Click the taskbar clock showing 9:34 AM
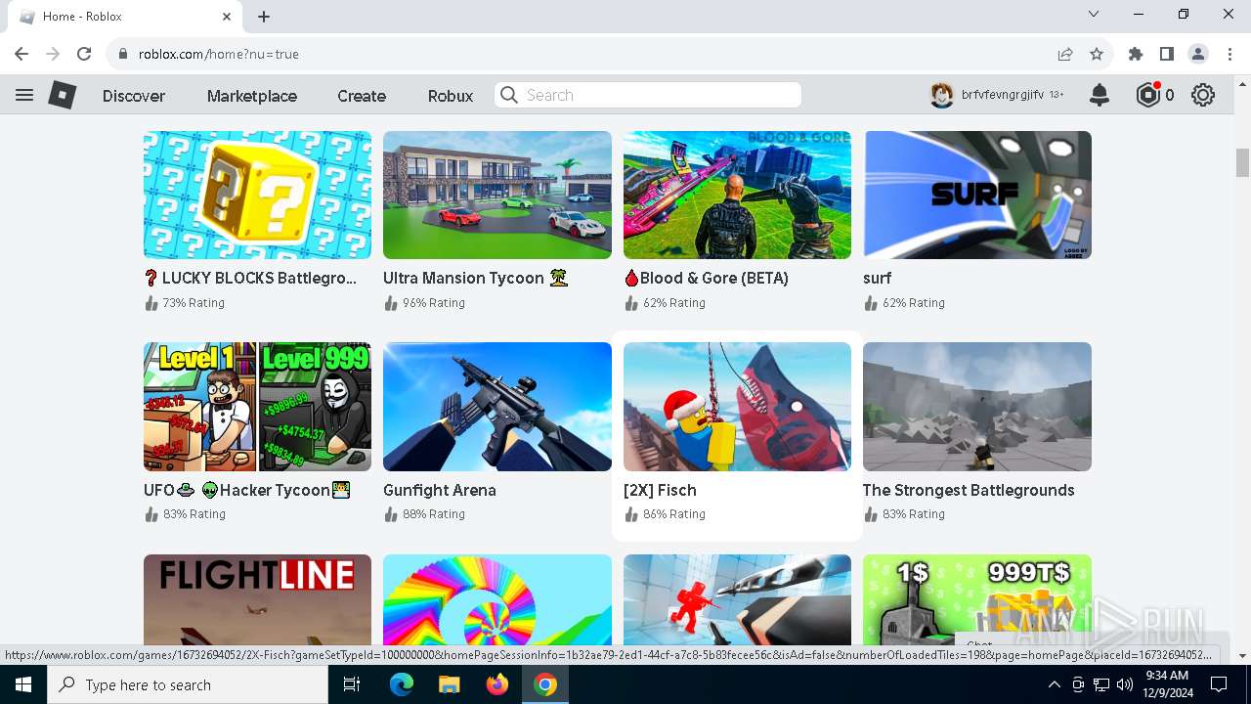Viewport: 1251px width, 704px height. pyautogui.click(x=1166, y=684)
